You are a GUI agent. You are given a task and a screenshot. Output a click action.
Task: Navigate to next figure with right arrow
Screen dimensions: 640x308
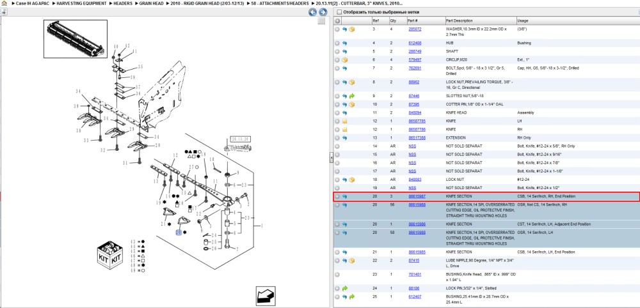pos(323,12)
